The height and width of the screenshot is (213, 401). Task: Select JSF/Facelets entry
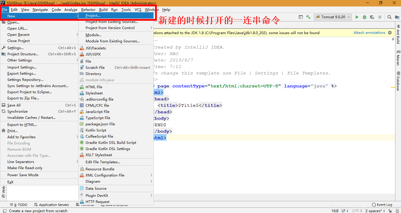(116, 48)
